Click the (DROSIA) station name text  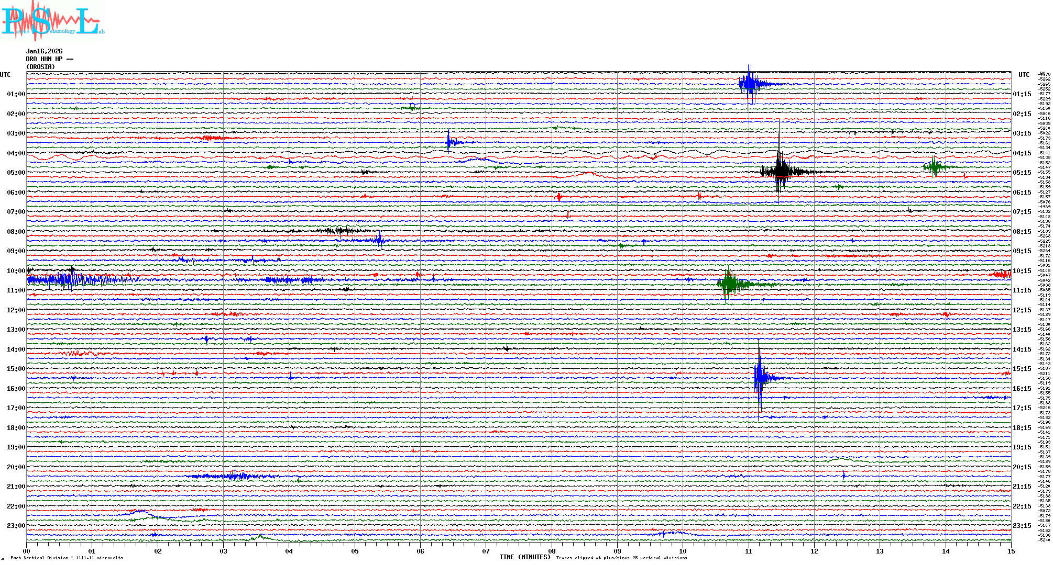(x=40, y=67)
